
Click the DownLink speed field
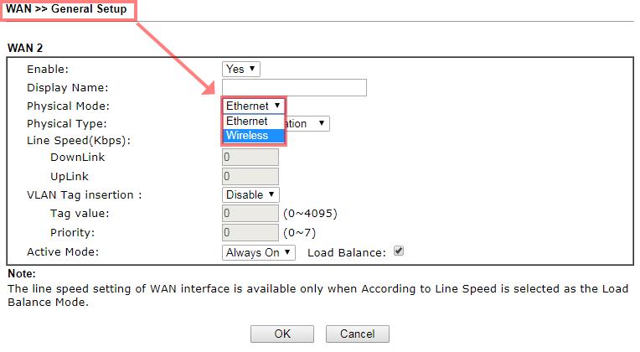(x=250, y=157)
